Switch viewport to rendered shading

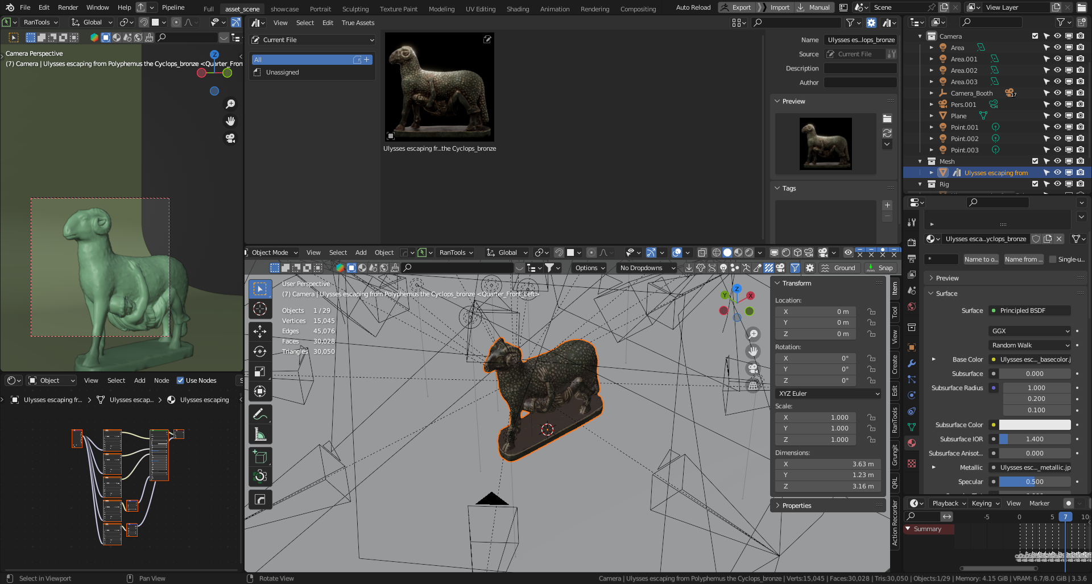[x=749, y=252]
